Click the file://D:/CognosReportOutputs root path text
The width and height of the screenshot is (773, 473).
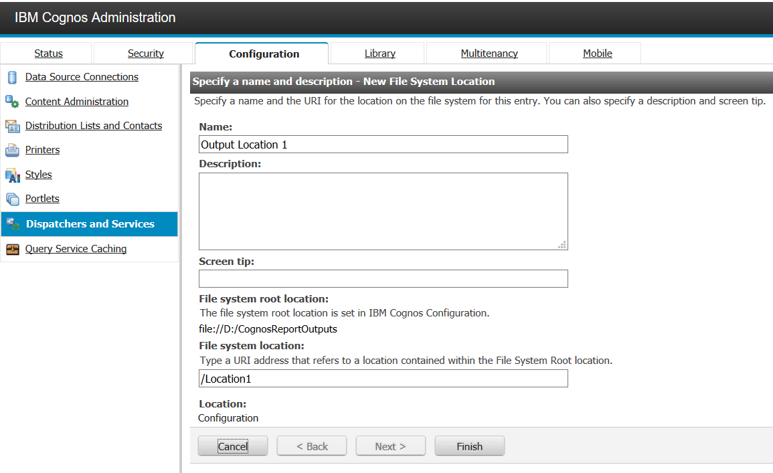click(268, 328)
